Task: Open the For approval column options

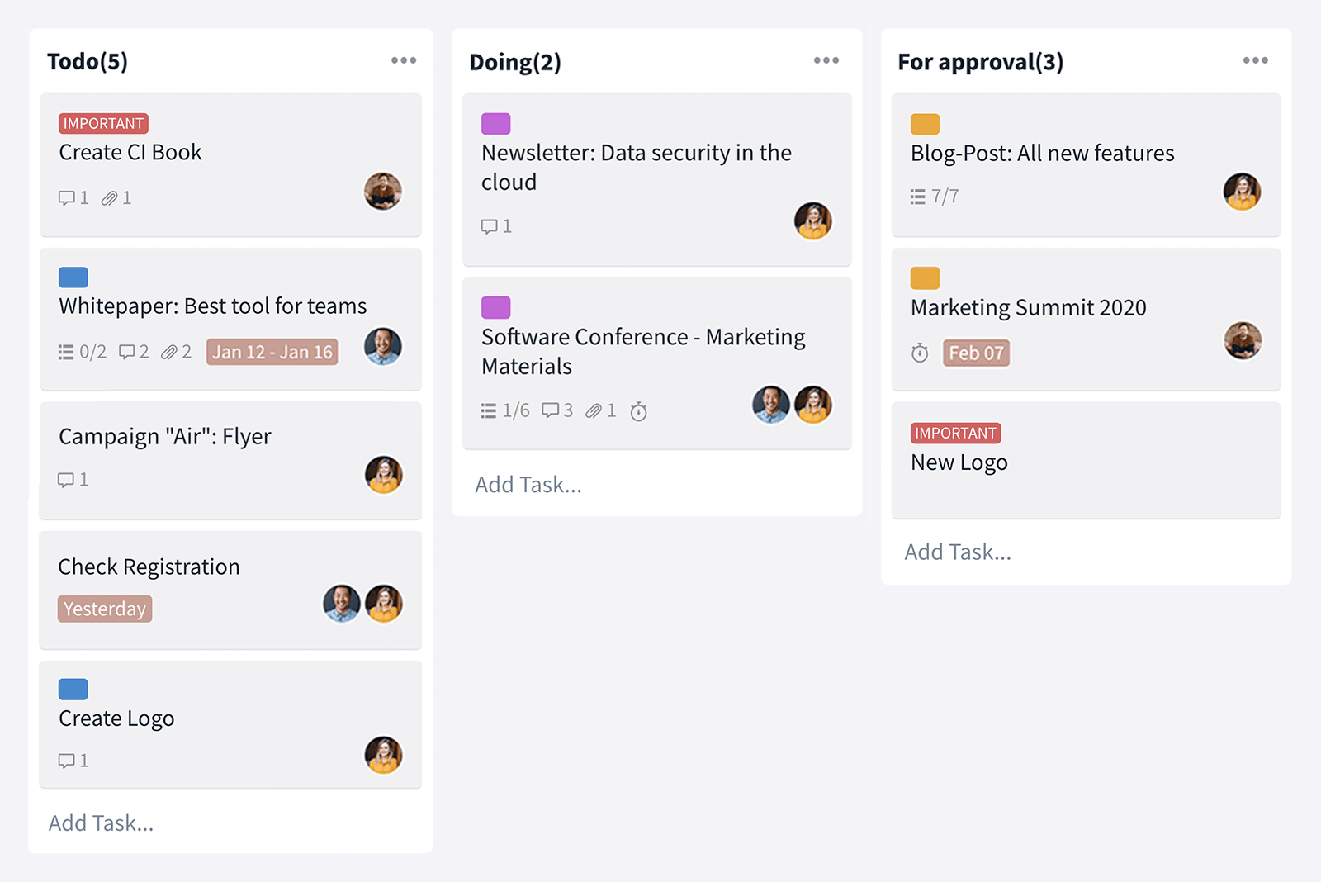Action: pos(1255,60)
